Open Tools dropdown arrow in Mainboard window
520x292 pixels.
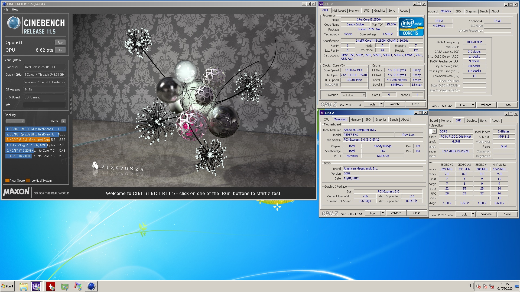click(x=383, y=213)
